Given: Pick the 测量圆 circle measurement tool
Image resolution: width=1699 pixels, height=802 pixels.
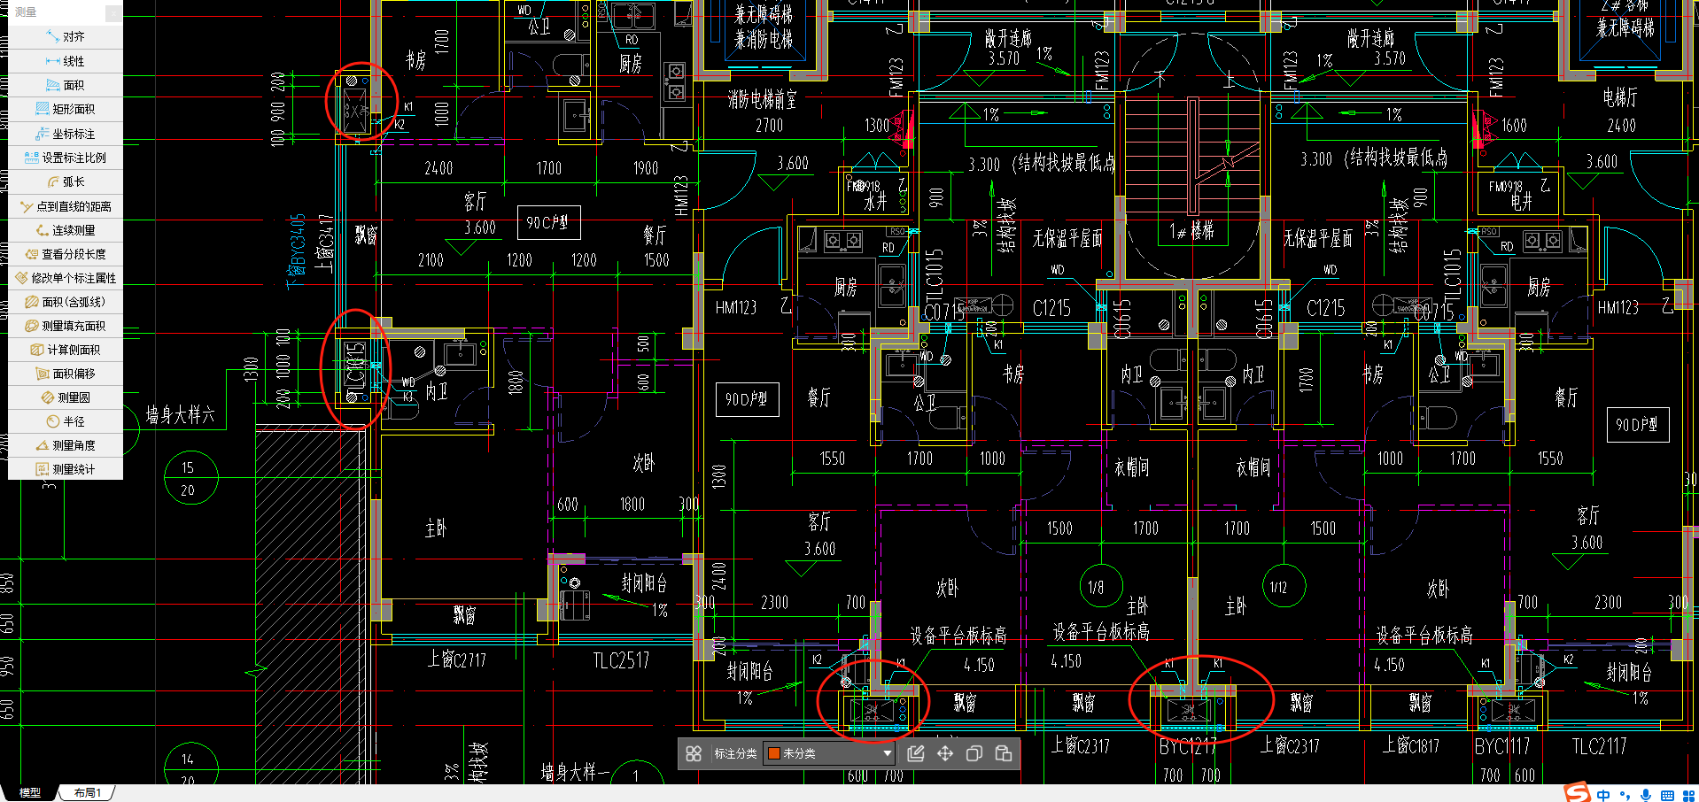Looking at the screenshot, I should pyautogui.click(x=66, y=397).
